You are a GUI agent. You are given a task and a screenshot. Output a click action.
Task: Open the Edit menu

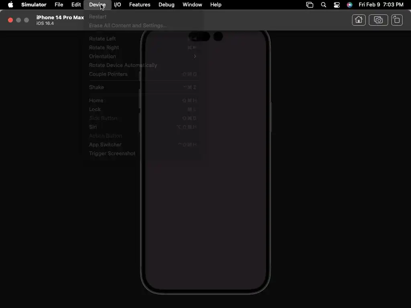(x=76, y=5)
